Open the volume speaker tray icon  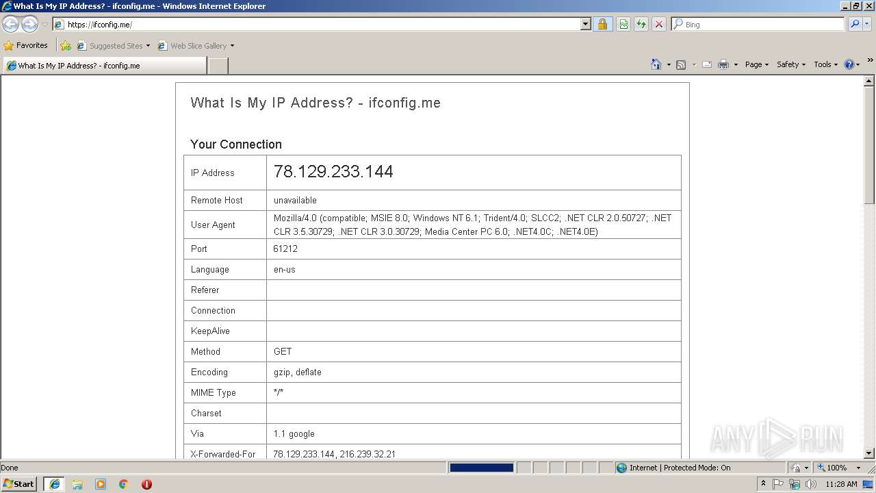(x=811, y=484)
